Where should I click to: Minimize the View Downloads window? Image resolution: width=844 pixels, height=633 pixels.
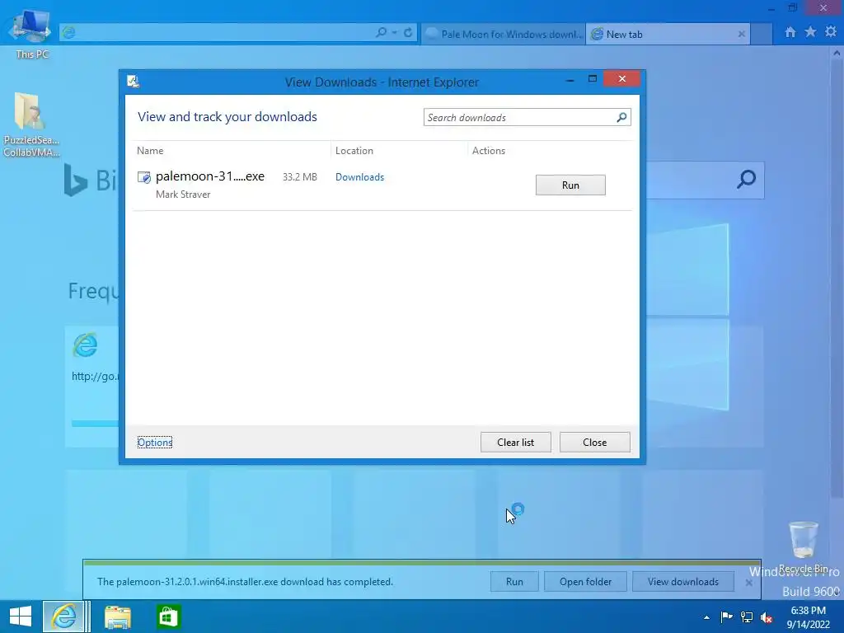(x=570, y=80)
